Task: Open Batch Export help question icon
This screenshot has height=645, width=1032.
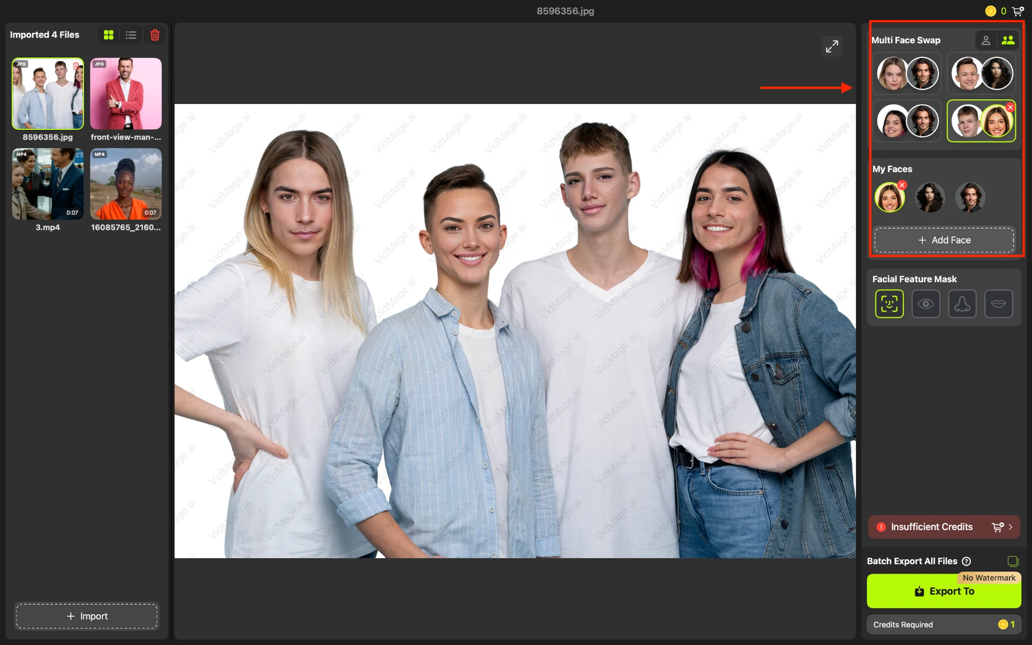Action: pos(966,561)
